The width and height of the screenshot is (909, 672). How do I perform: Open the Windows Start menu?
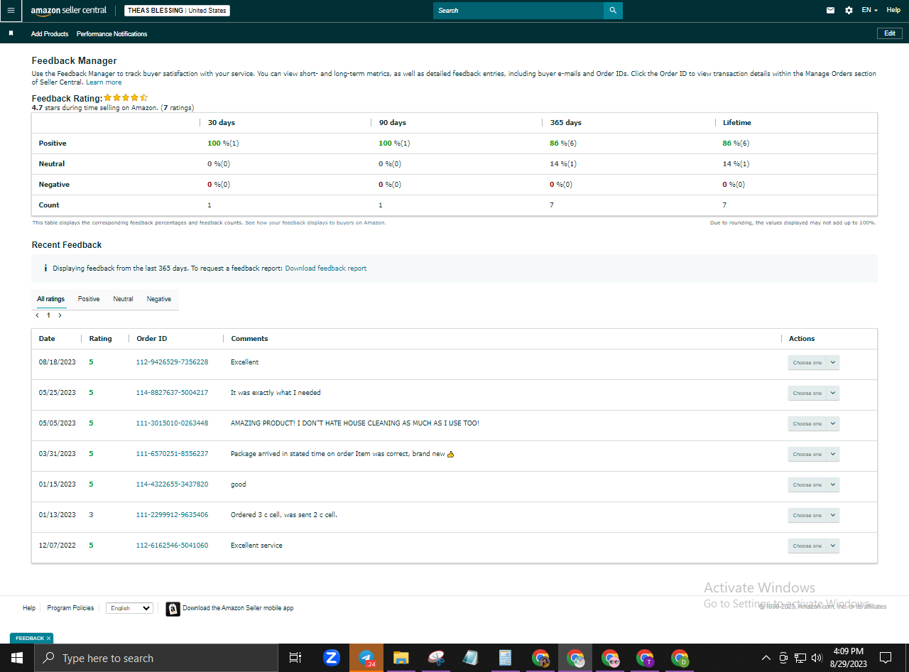pos(17,658)
